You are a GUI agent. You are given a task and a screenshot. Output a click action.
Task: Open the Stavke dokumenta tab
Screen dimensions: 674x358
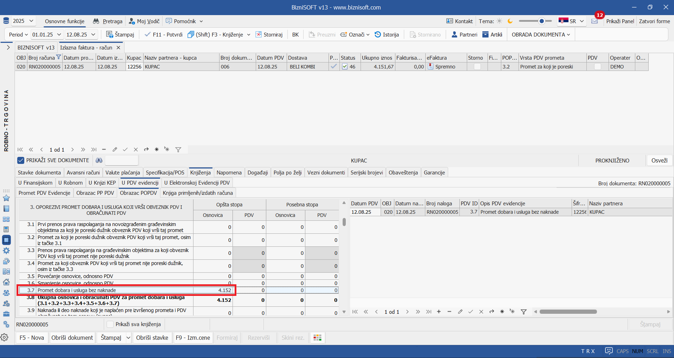[x=39, y=173]
